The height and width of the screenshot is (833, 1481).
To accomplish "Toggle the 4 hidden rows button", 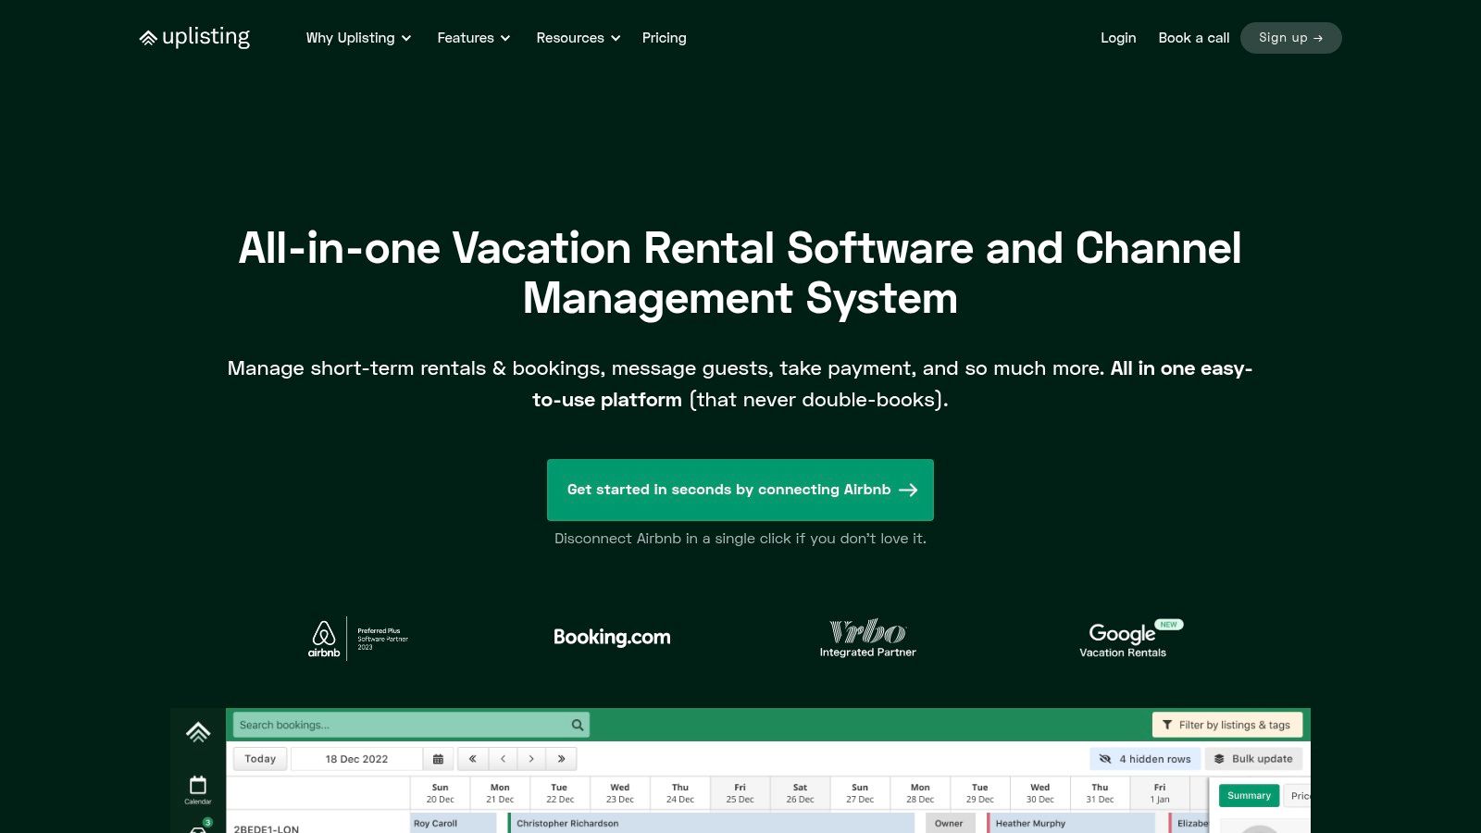I will pos(1145,759).
